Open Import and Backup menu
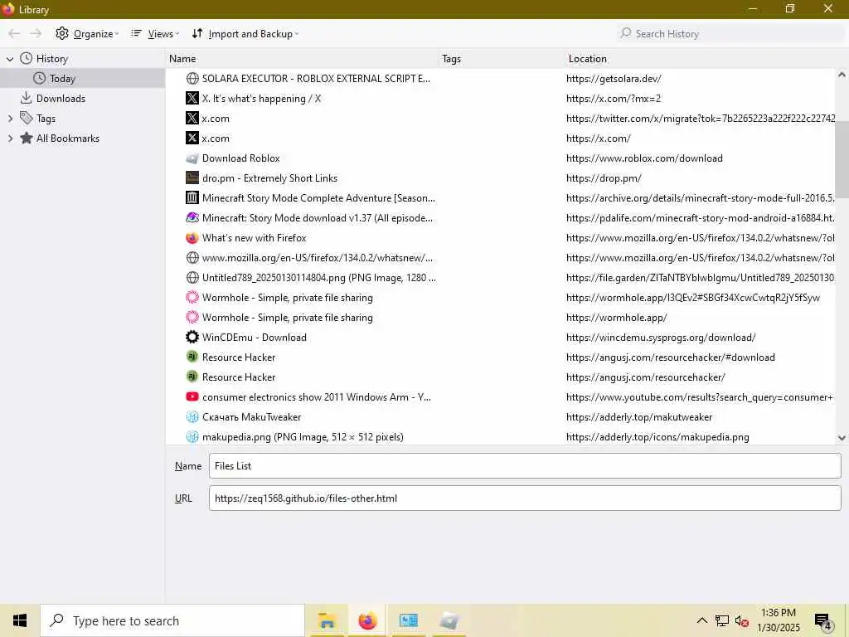 click(245, 33)
